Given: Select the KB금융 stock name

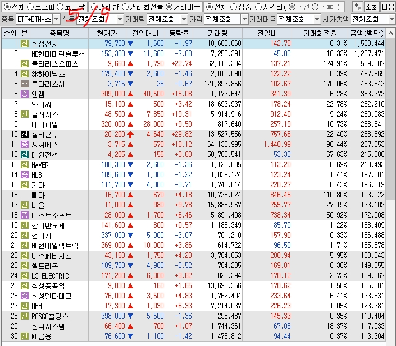Looking at the screenshot, I should [x=41, y=336].
